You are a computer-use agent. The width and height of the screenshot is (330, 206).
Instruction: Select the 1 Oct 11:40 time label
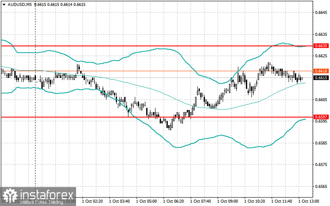click(x=281, y=201)
